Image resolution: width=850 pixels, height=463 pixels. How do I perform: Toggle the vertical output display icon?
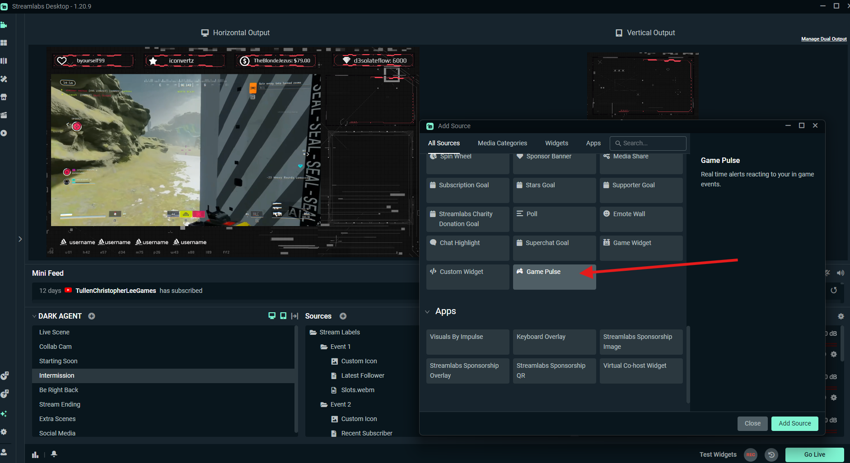click(x=283, y=316)
